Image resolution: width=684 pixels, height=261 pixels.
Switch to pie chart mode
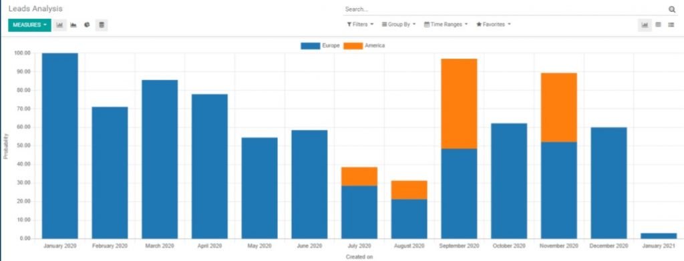[x=87, y=25]
